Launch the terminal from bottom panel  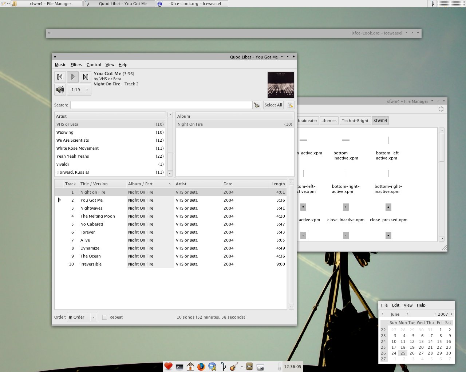(179, 367)
